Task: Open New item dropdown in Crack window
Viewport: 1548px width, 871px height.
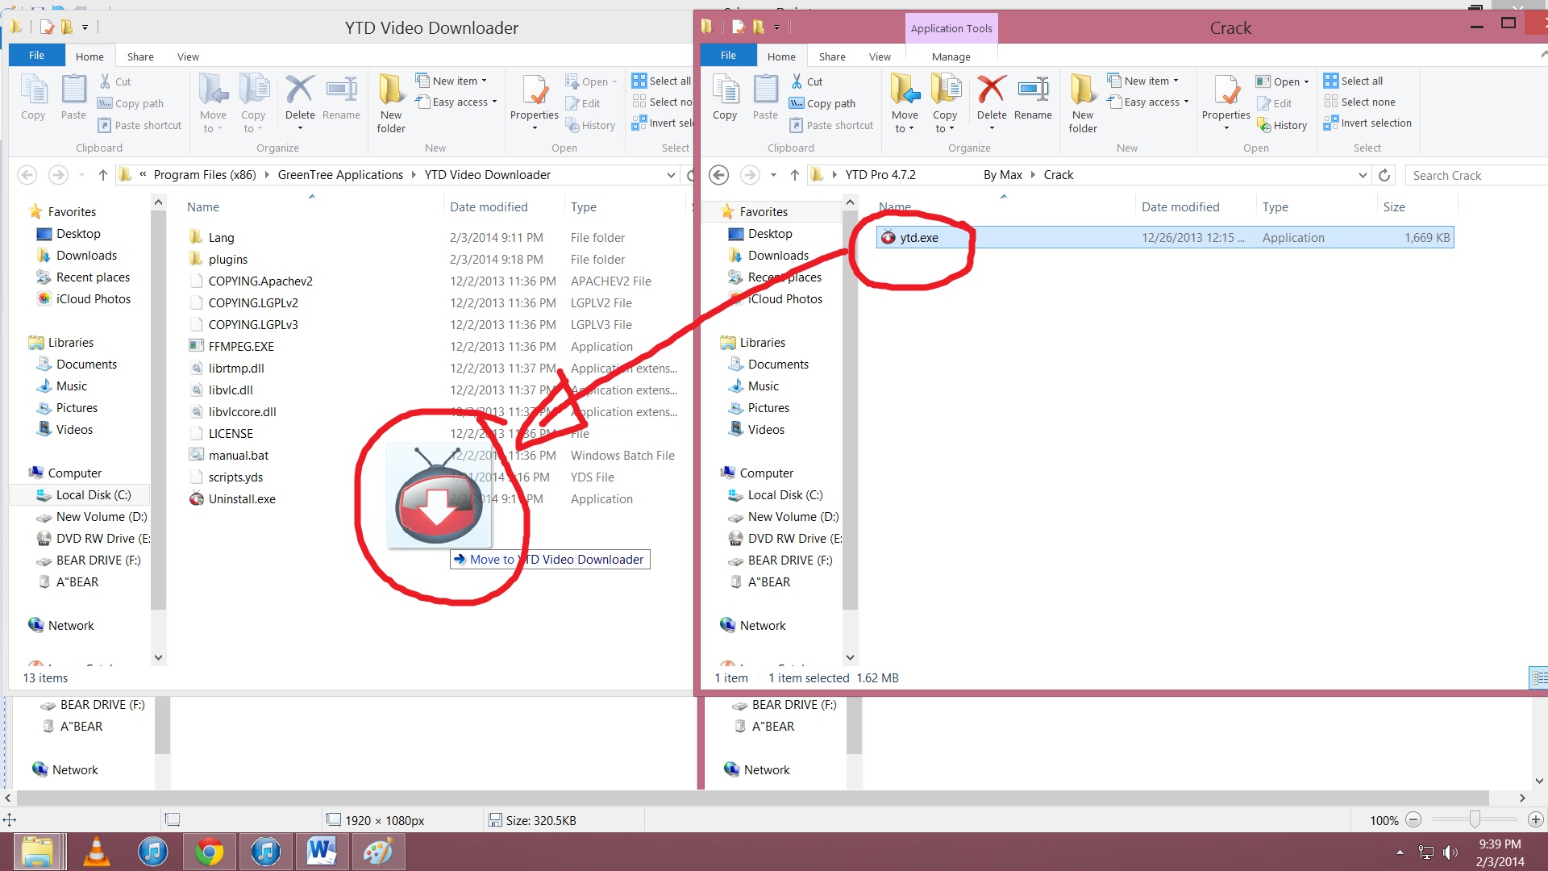Action: click(1143, 81)
